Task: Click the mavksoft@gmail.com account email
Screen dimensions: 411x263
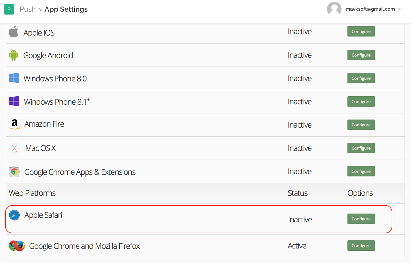Action: (x=370, y=9)
